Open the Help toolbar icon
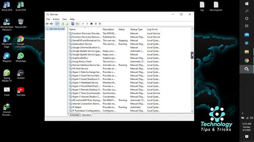The height and width of the screenshot is (142, 254). coord(73,24)
